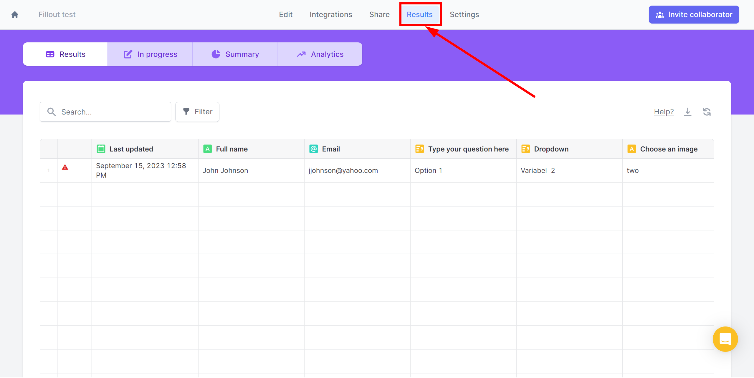Image resolution: width=754 pixels, height=378 pixels.
Task: Open the Results top navigation tab
Action: tap(420, 14)
